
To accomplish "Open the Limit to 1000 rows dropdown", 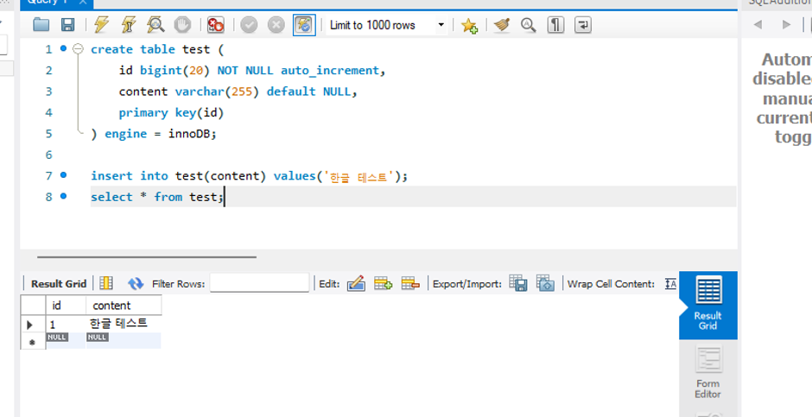I will click(387, 25).
